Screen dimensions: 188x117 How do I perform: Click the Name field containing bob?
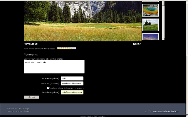click(72, 78)
